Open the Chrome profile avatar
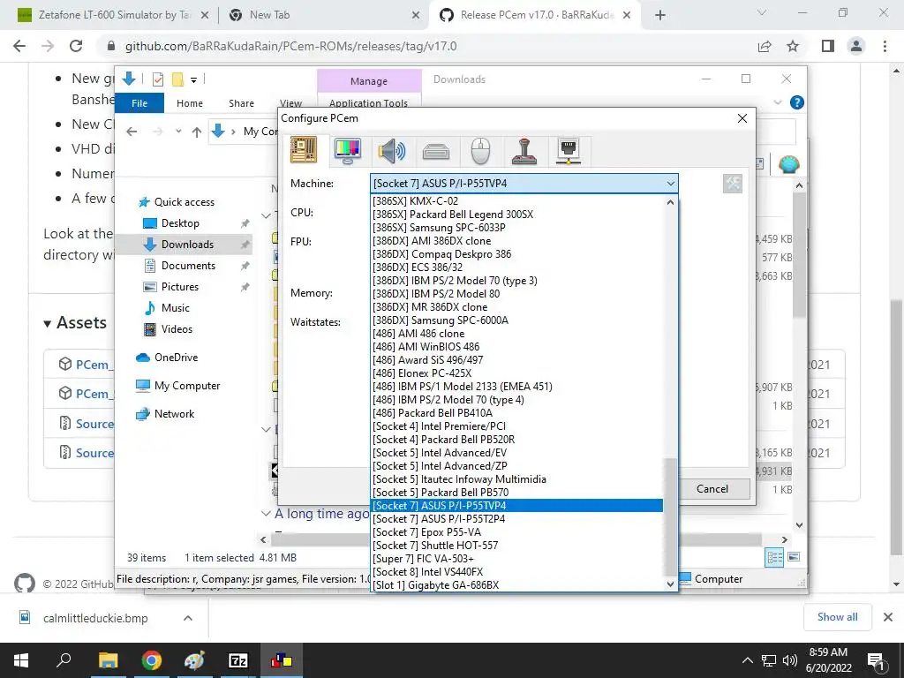The image size is (904, 678). [856, 46]
